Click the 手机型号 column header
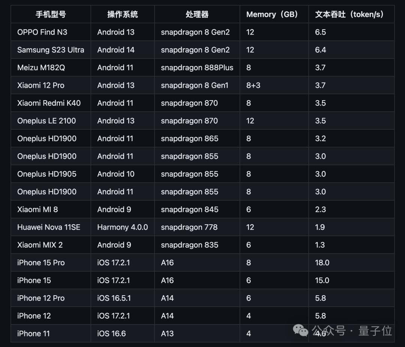Screen dimensions: 405x347 point(51,15)
